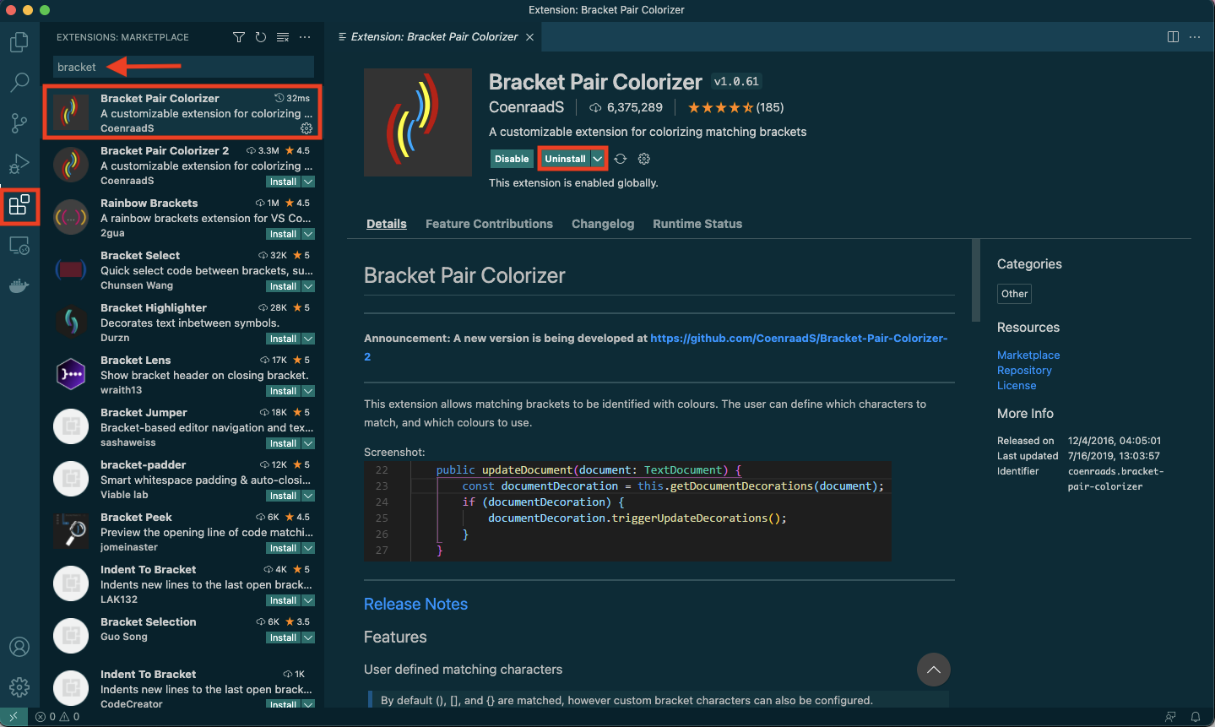Switch to the Runtime Status tab
The width and height of the screenshot is (1215, 727).
[x=697, y=224]
